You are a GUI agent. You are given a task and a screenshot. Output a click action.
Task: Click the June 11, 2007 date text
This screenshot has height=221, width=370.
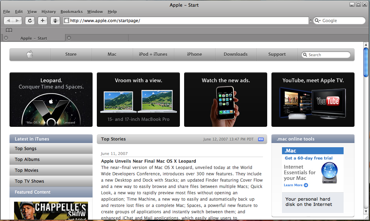114,154
